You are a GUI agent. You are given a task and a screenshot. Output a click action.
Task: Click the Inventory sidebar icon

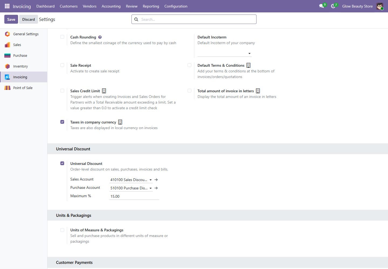coord(8,66)
